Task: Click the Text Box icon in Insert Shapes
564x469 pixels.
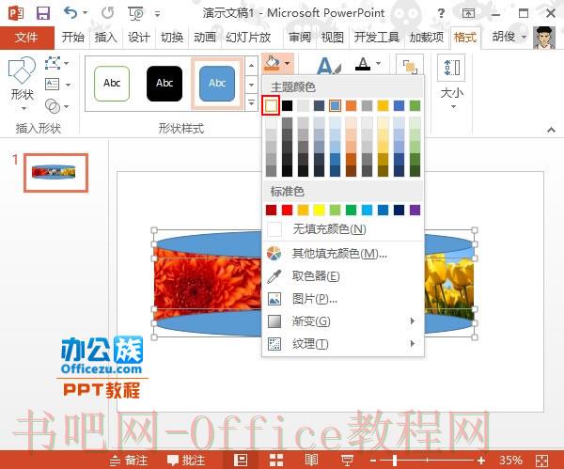Action: click(x=52, y=85)
